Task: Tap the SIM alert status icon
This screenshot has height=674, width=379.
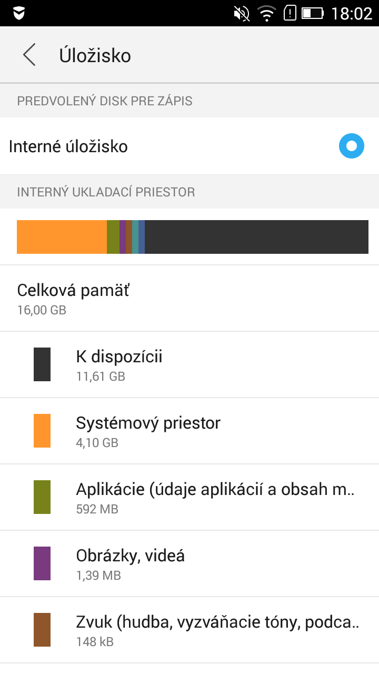Action: pos(290,13)
